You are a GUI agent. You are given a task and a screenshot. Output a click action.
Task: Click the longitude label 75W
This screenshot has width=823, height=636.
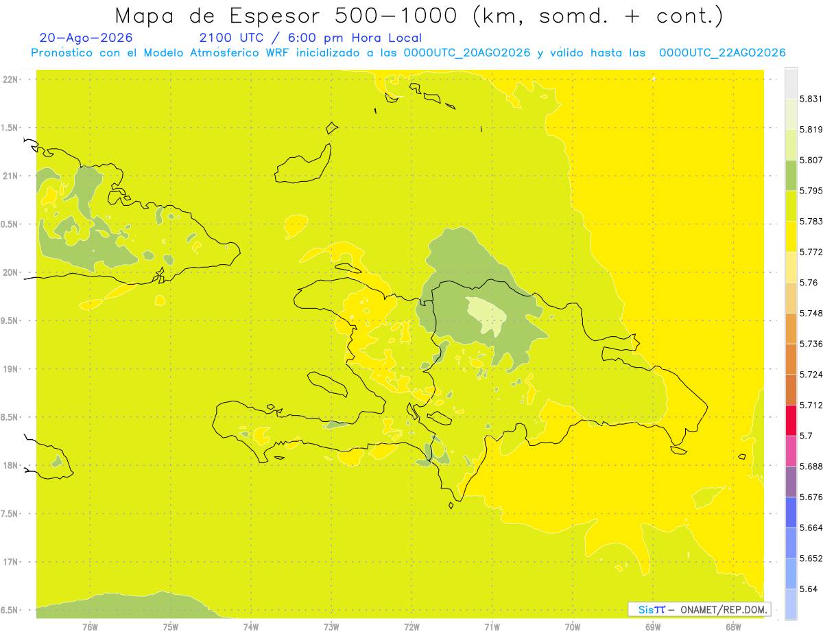click(x=170, y=626)
